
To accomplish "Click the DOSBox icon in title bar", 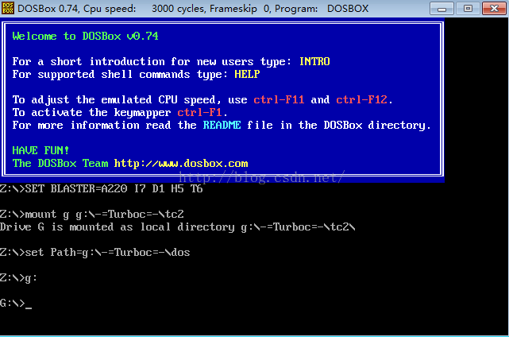I will point(8,8).
